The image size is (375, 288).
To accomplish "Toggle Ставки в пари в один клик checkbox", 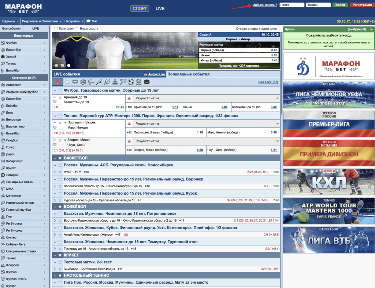I will click(x=280, y=29).
